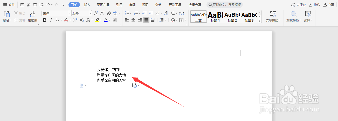Open the Review (审阅) tab
The height and width of the screenshot is (121, 338).
(132, 5)
